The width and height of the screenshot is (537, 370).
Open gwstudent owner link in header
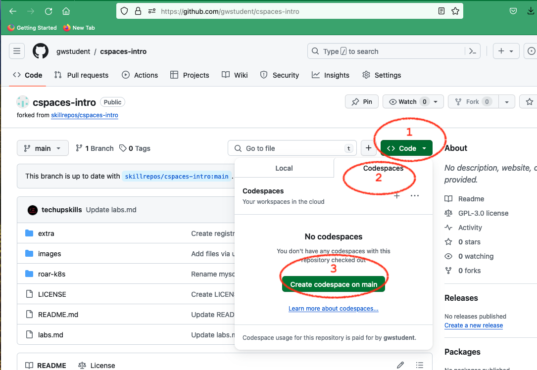tap(73, 51)
